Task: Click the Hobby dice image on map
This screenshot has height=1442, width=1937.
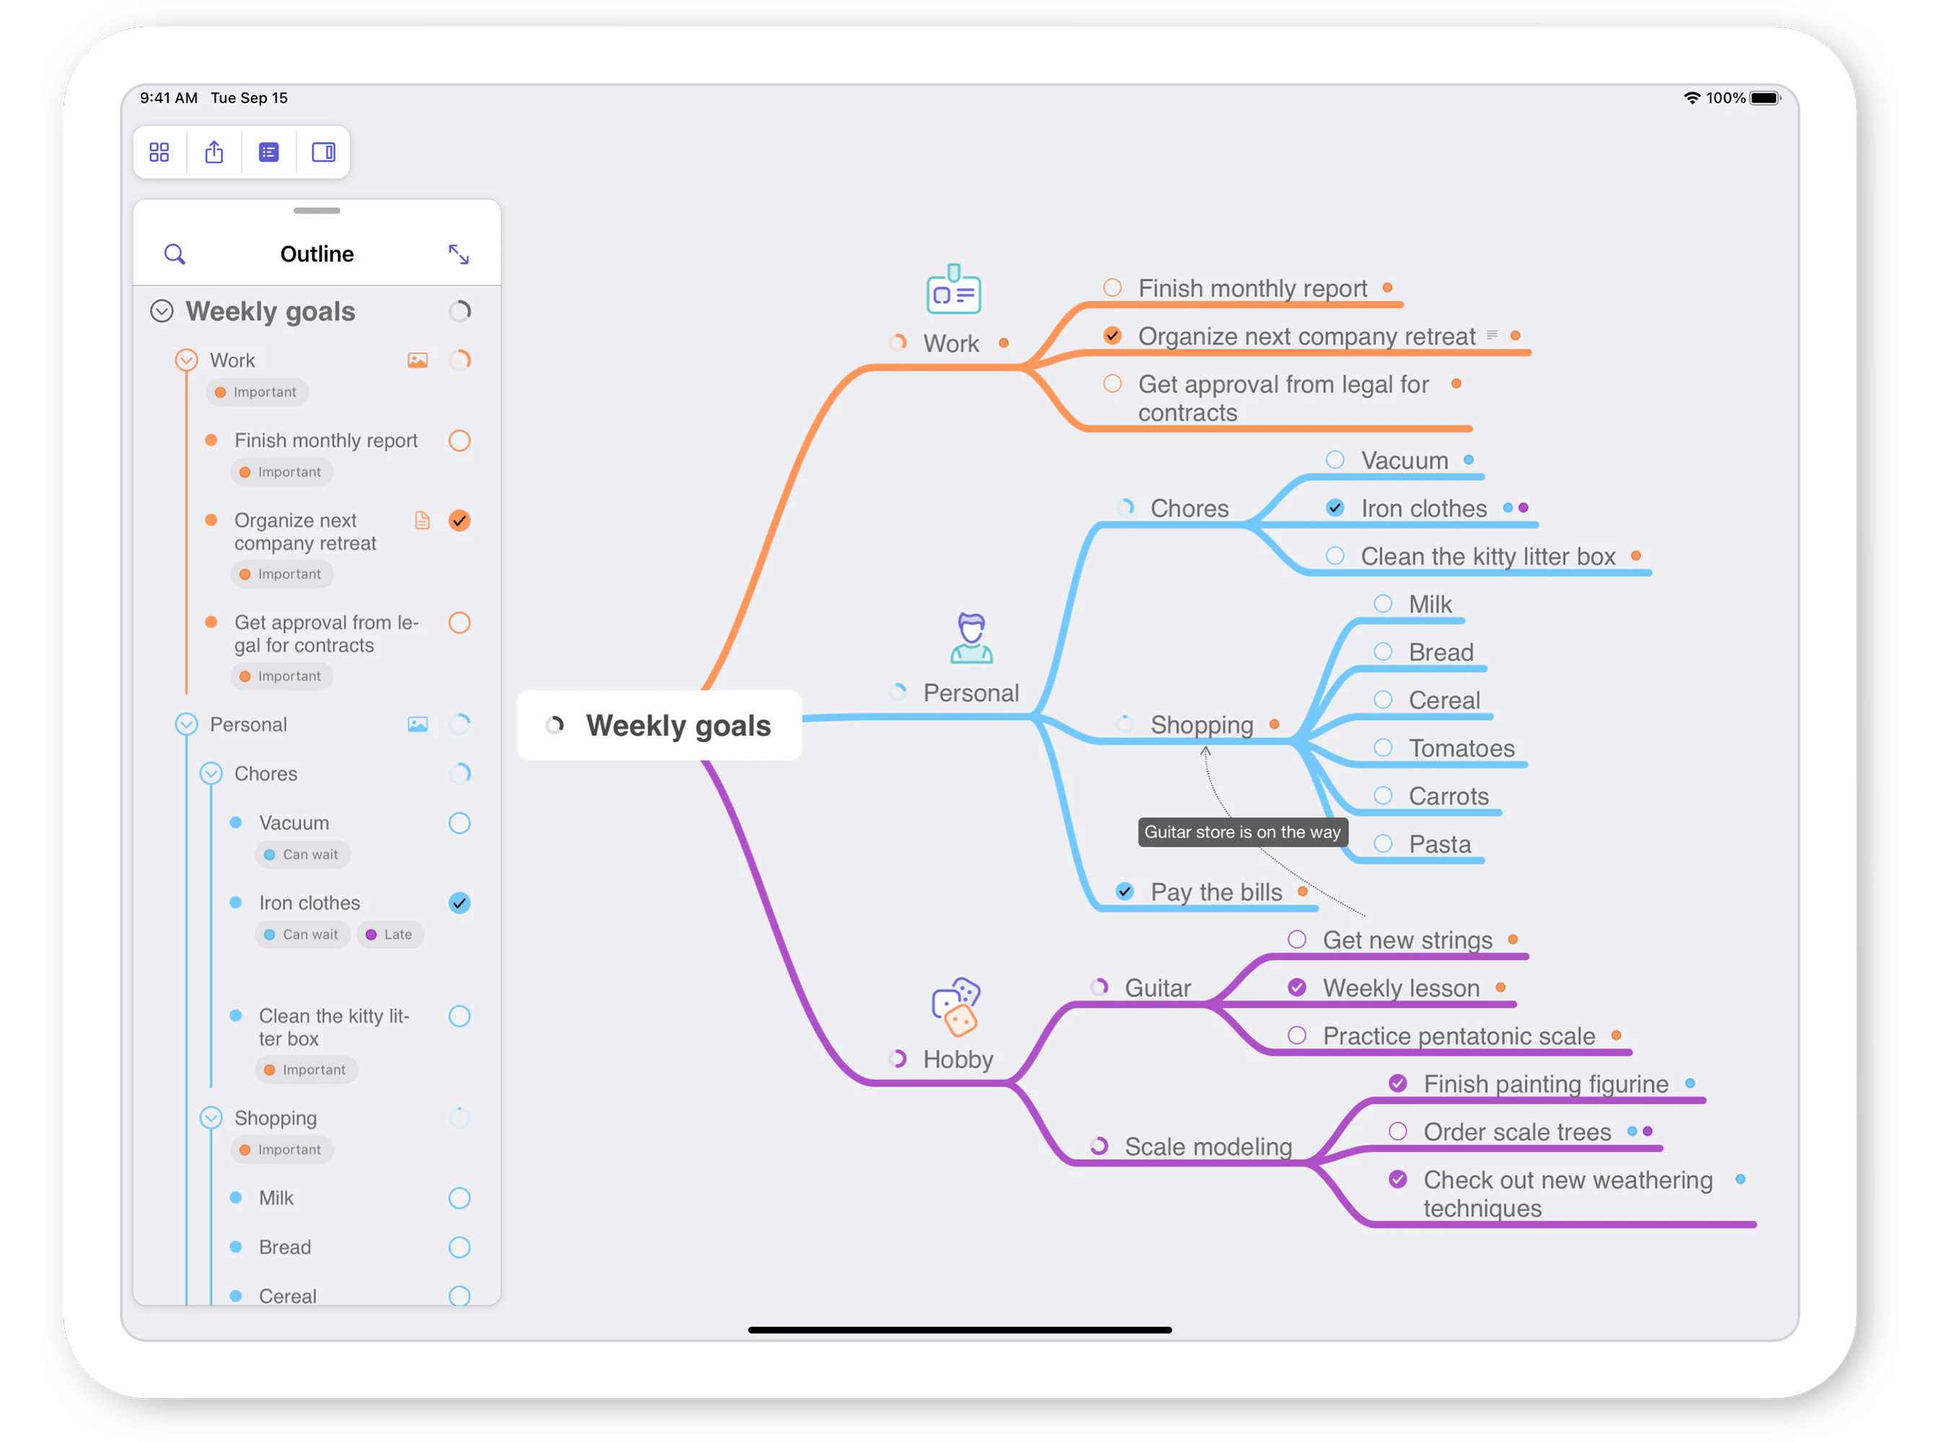Action: coord(957,1007)
